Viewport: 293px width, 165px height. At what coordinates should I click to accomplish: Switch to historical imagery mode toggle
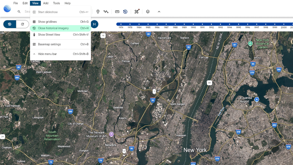coord(10,24)
